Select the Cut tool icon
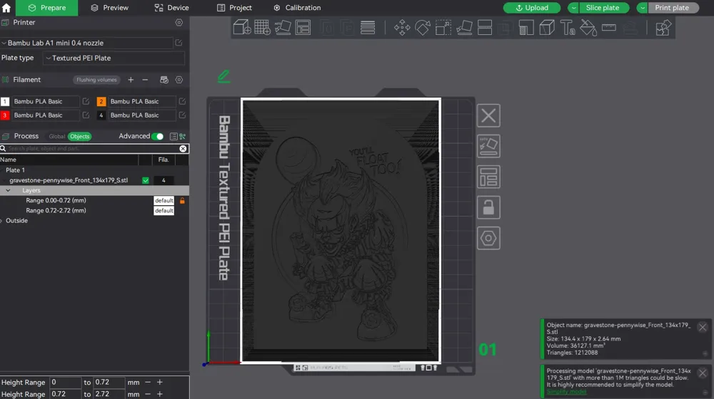Image resolution: width=714 pixels, height=399 pixels. [485, 27]
